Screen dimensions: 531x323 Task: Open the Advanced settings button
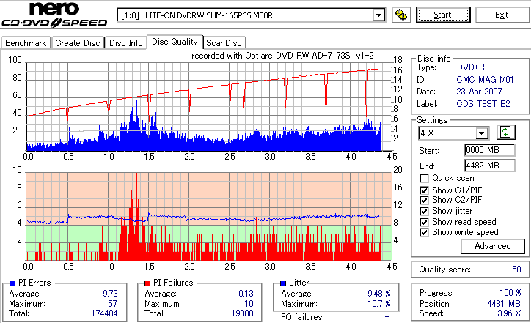click(493, 246)
